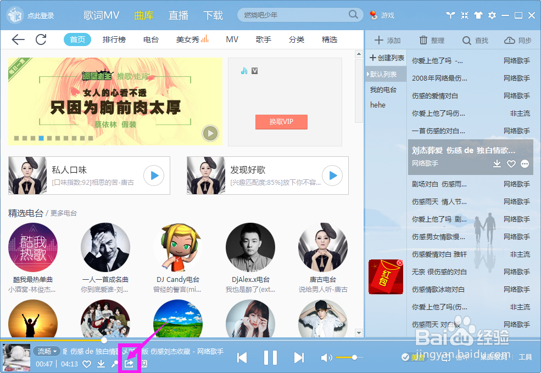Viewport: 541px width, 373px height.
Task: Refresh the page with reload icon
Action: coord(41,39)
